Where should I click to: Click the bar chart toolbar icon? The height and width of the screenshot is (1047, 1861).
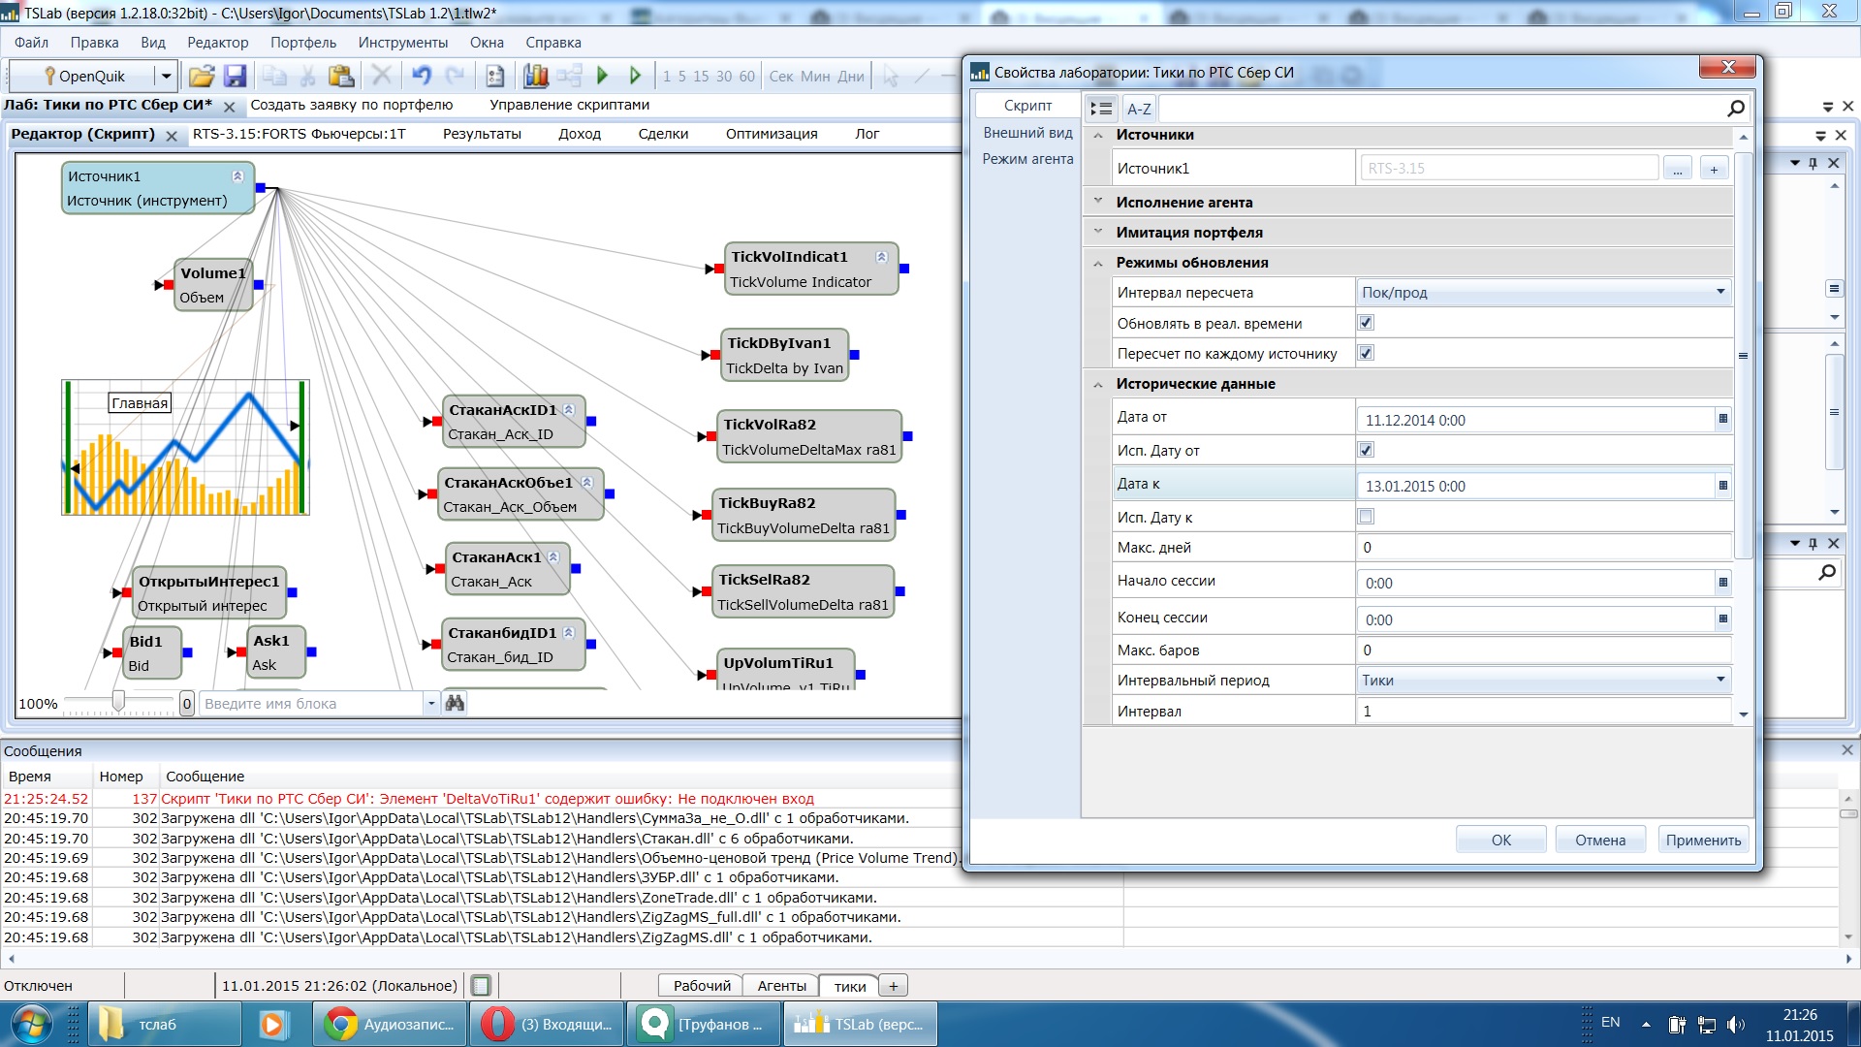535,76
